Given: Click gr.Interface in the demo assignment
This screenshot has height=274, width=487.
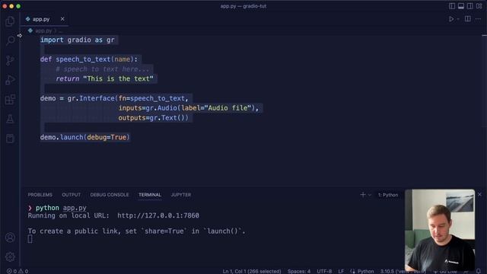Looking at the screenshot, I should (91, 98).
